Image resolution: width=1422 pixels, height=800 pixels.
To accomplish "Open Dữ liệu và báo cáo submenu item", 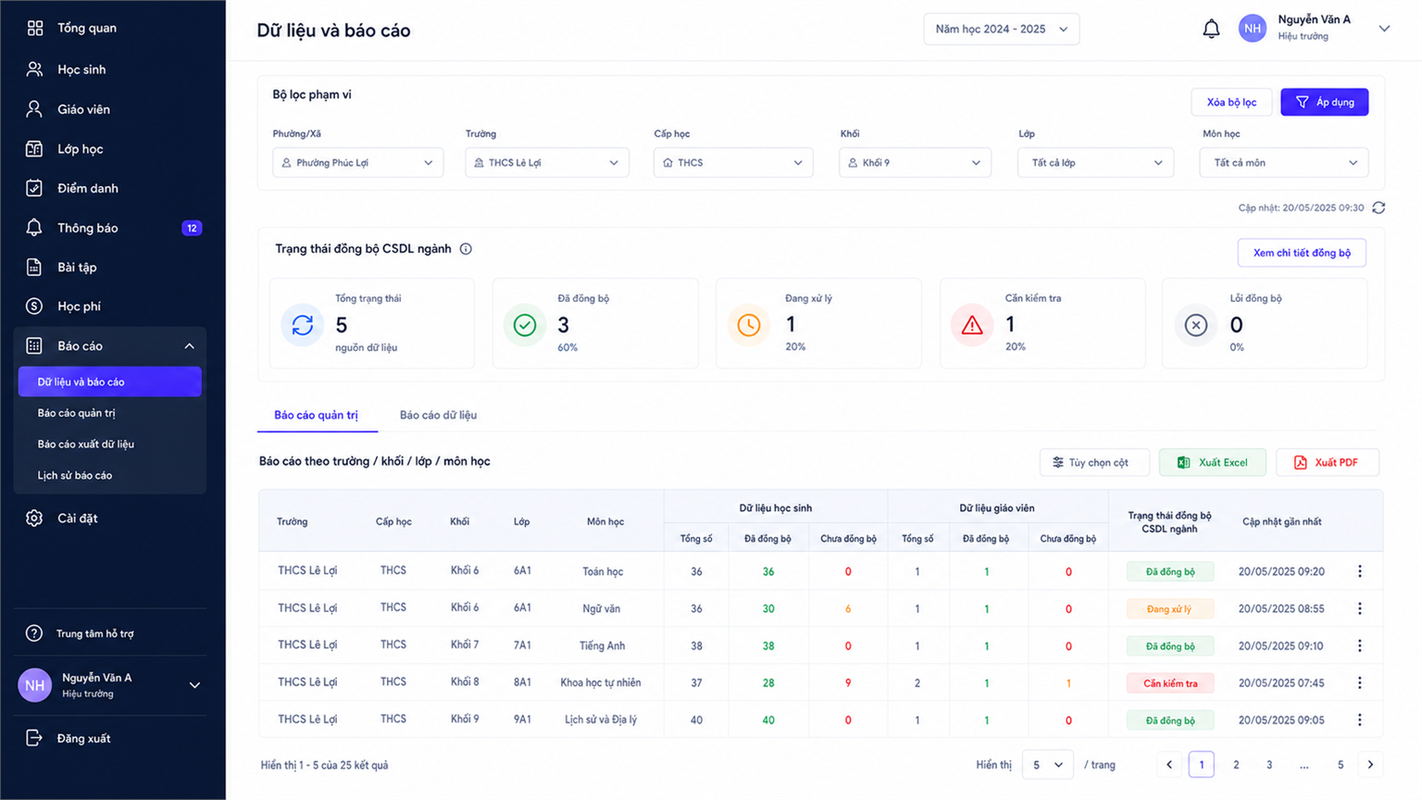I will [109, 381].
